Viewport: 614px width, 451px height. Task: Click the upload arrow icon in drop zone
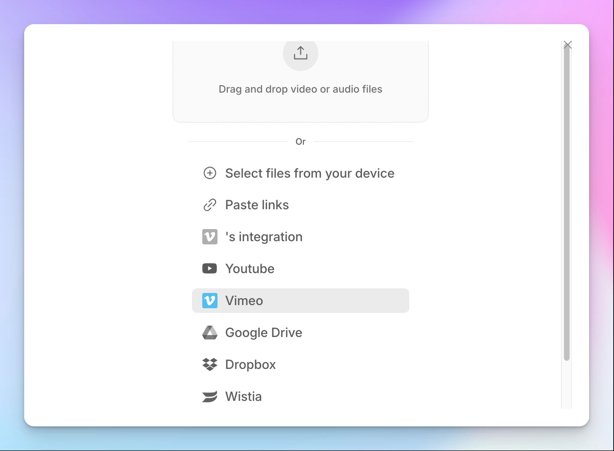point(301,53)
